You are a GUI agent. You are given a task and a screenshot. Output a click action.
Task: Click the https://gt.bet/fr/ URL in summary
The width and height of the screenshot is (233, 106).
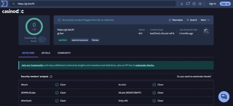click(66, 30)
